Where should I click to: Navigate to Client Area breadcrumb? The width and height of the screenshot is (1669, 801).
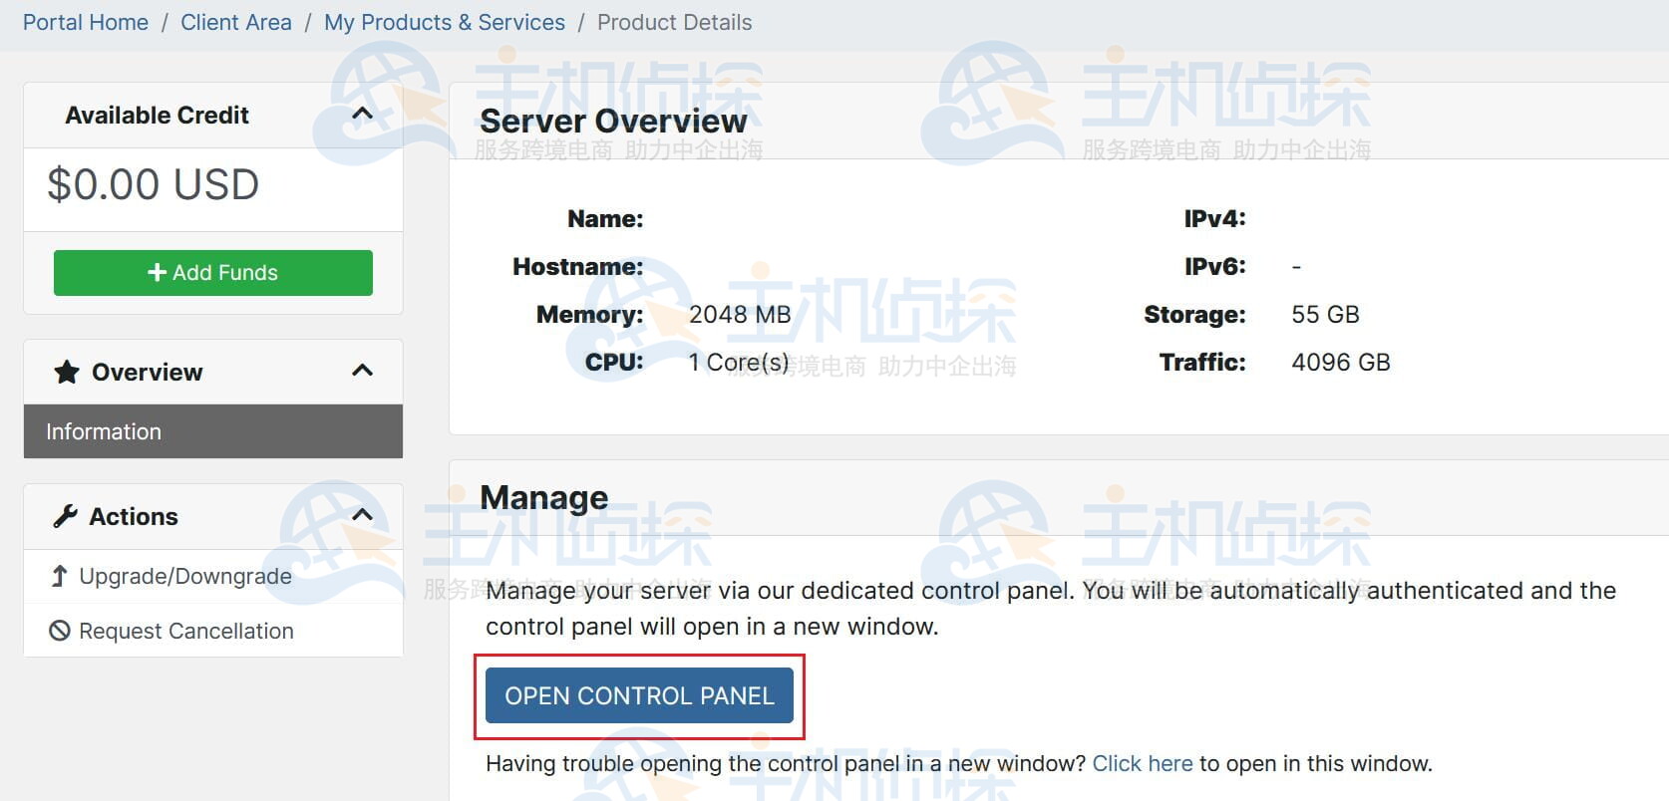pyautogui.click(x=236, y=22)
